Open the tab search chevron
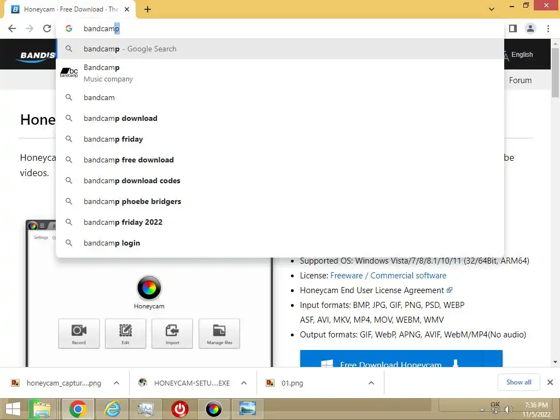This screenshot has width=560, height=420. pyautogui.click(x=492, y=9)
